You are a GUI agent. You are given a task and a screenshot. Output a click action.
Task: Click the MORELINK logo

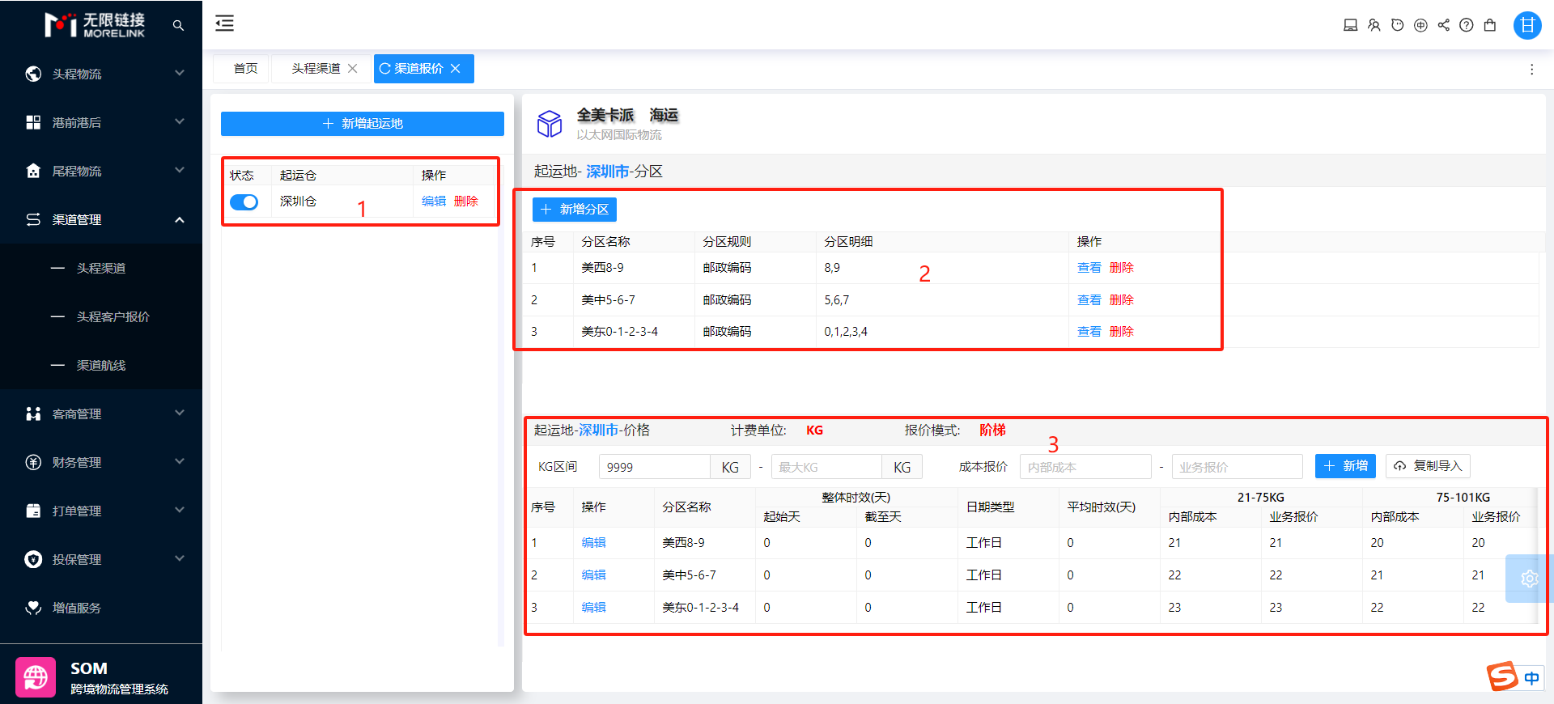pos(95,25)
